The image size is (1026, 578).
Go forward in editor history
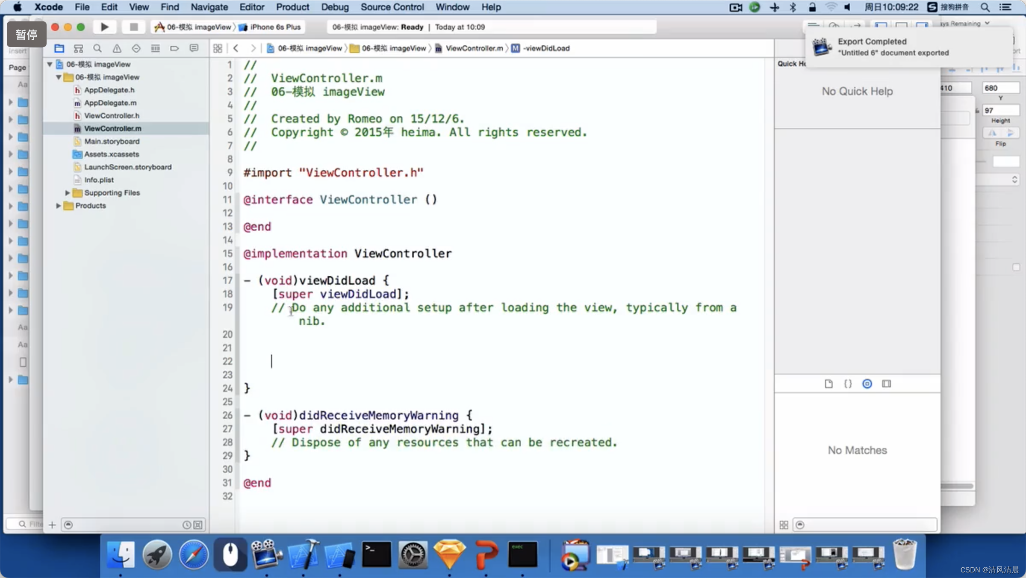[253, 48]
